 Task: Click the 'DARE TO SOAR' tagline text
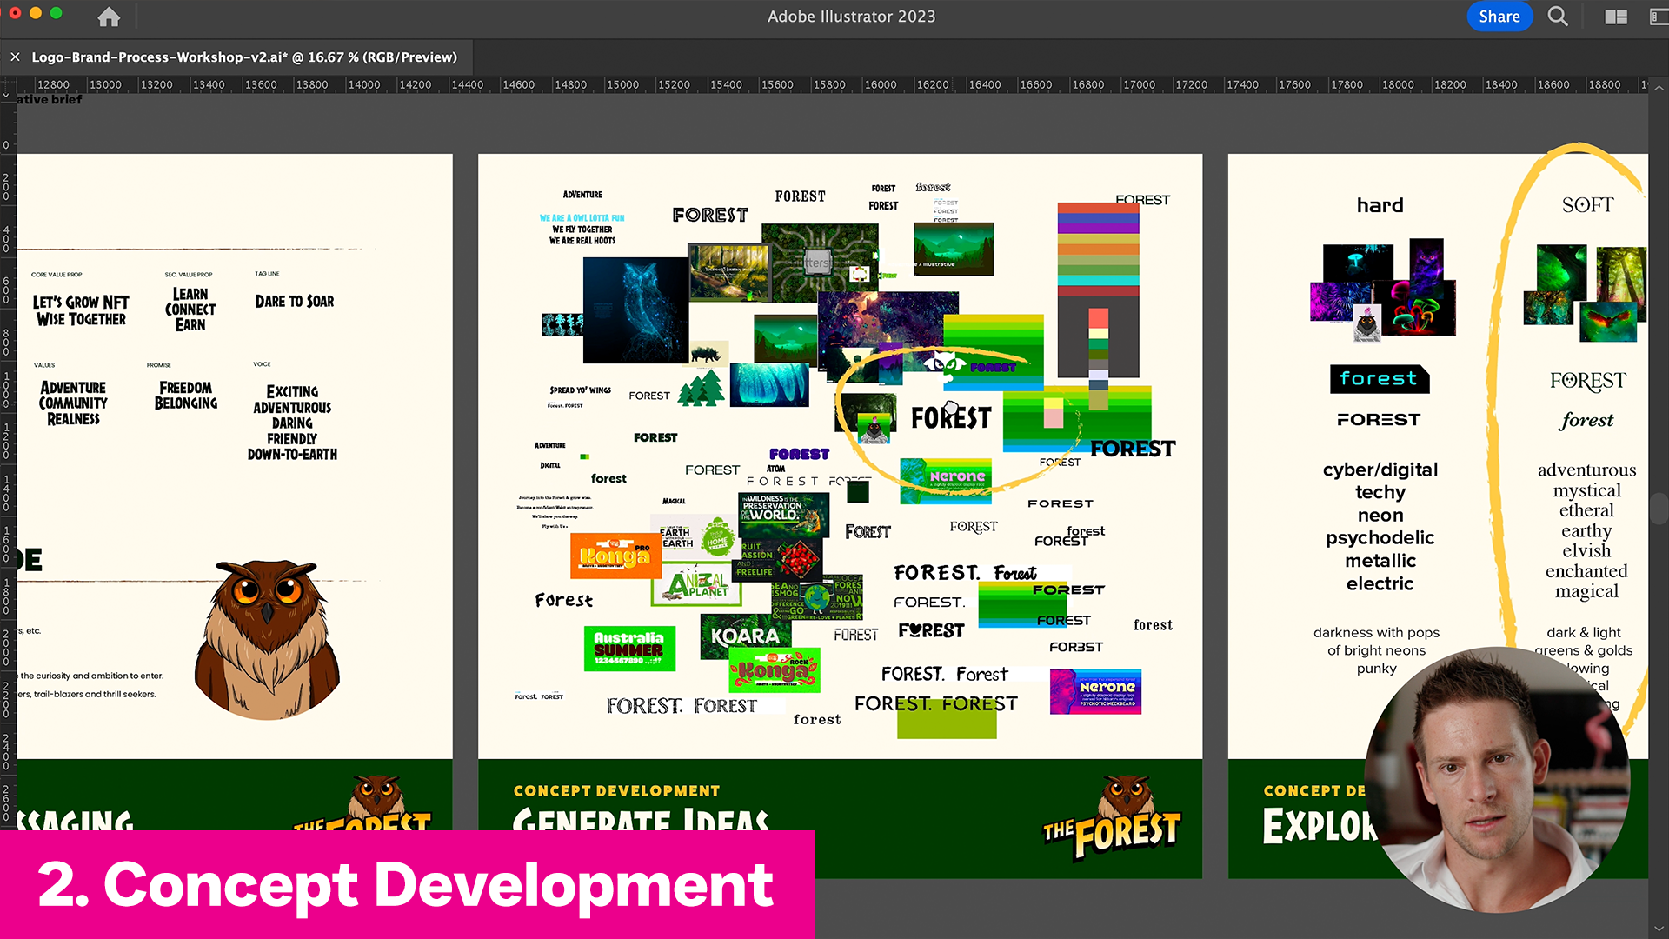coord(294,302)
